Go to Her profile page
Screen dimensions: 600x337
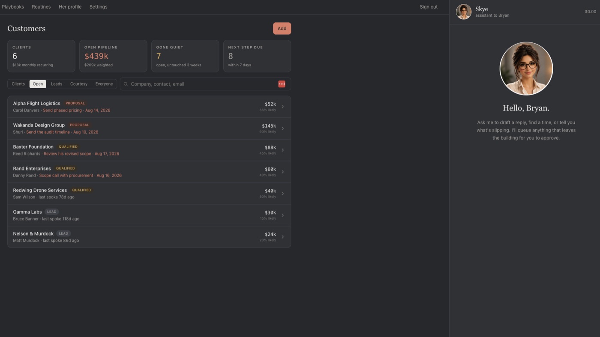(x=70, y=7)
